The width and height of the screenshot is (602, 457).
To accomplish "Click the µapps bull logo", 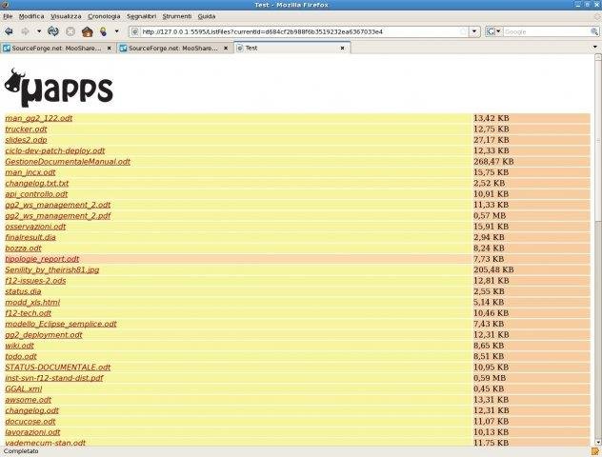I will click(59, 88).
